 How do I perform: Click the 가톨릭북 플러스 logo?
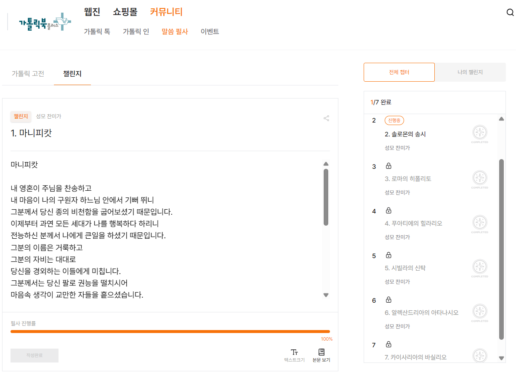click(x=45, y=21)
